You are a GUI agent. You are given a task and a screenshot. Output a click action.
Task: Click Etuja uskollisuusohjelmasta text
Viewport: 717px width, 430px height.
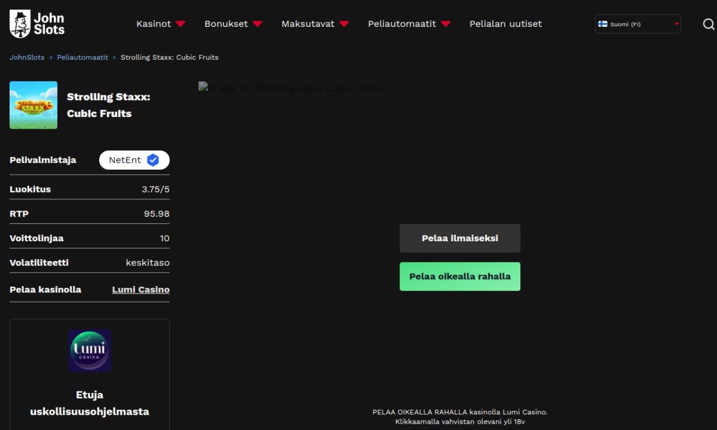[x=90, y=403]
